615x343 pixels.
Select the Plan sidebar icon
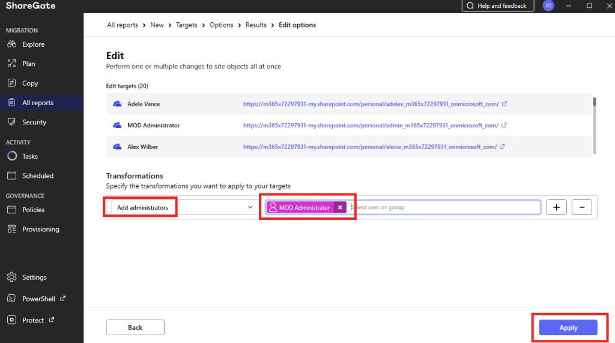[12, 63]
